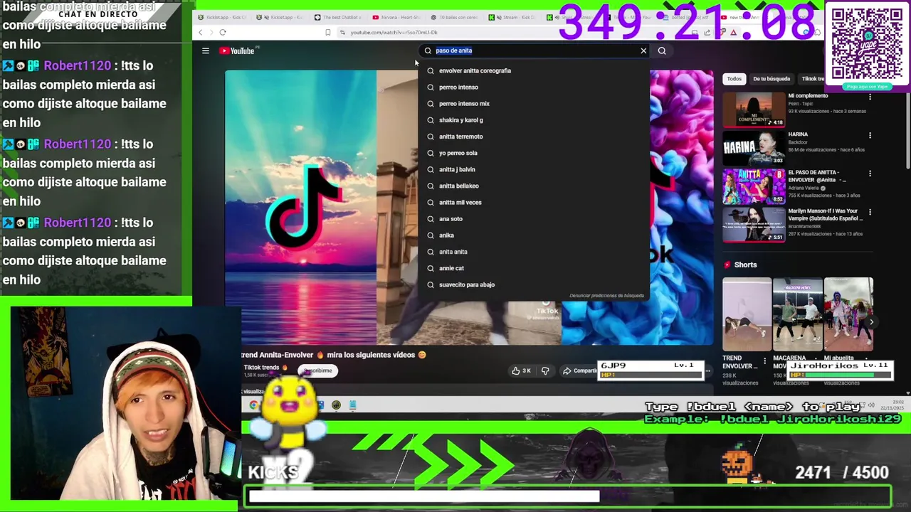Open Chrome from the Windows taskbar
Screen dimensions: 911x512
click(253, 405)
